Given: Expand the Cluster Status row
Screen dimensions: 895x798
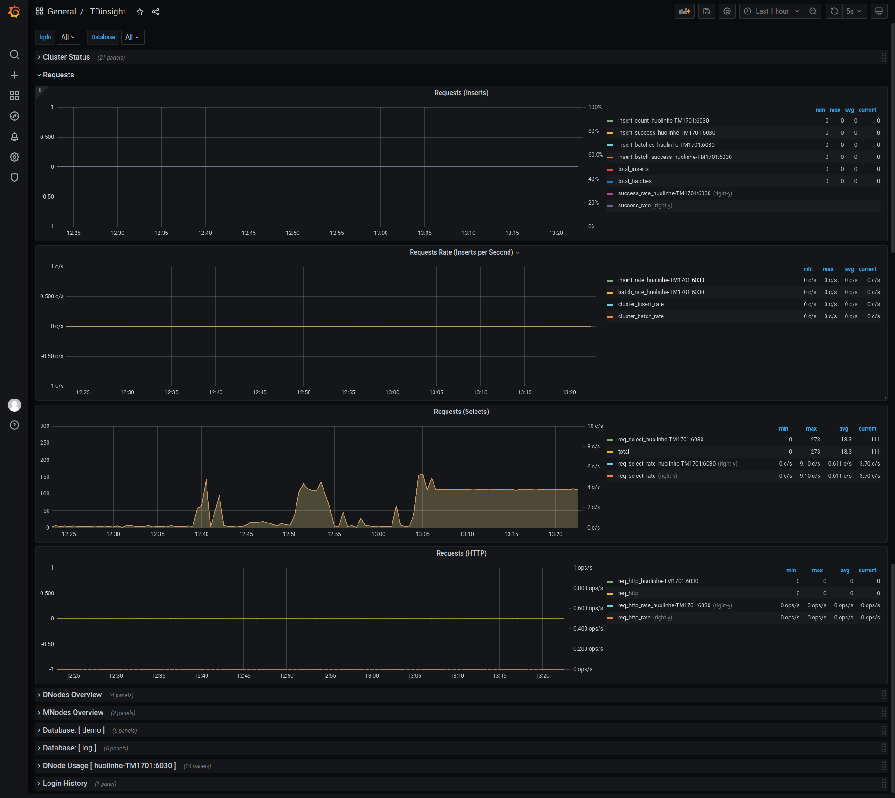Looking at the screenshot, I should [66, 57].
